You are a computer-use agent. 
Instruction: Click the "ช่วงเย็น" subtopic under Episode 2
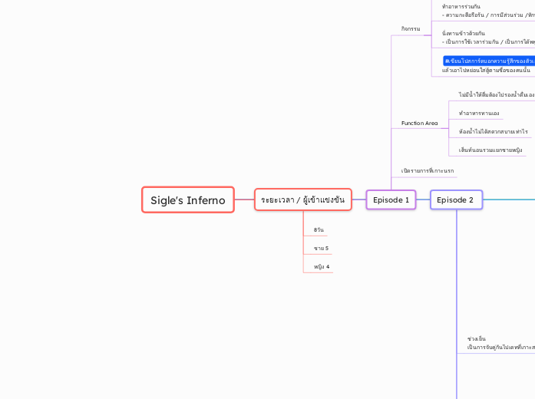(477, 338)
